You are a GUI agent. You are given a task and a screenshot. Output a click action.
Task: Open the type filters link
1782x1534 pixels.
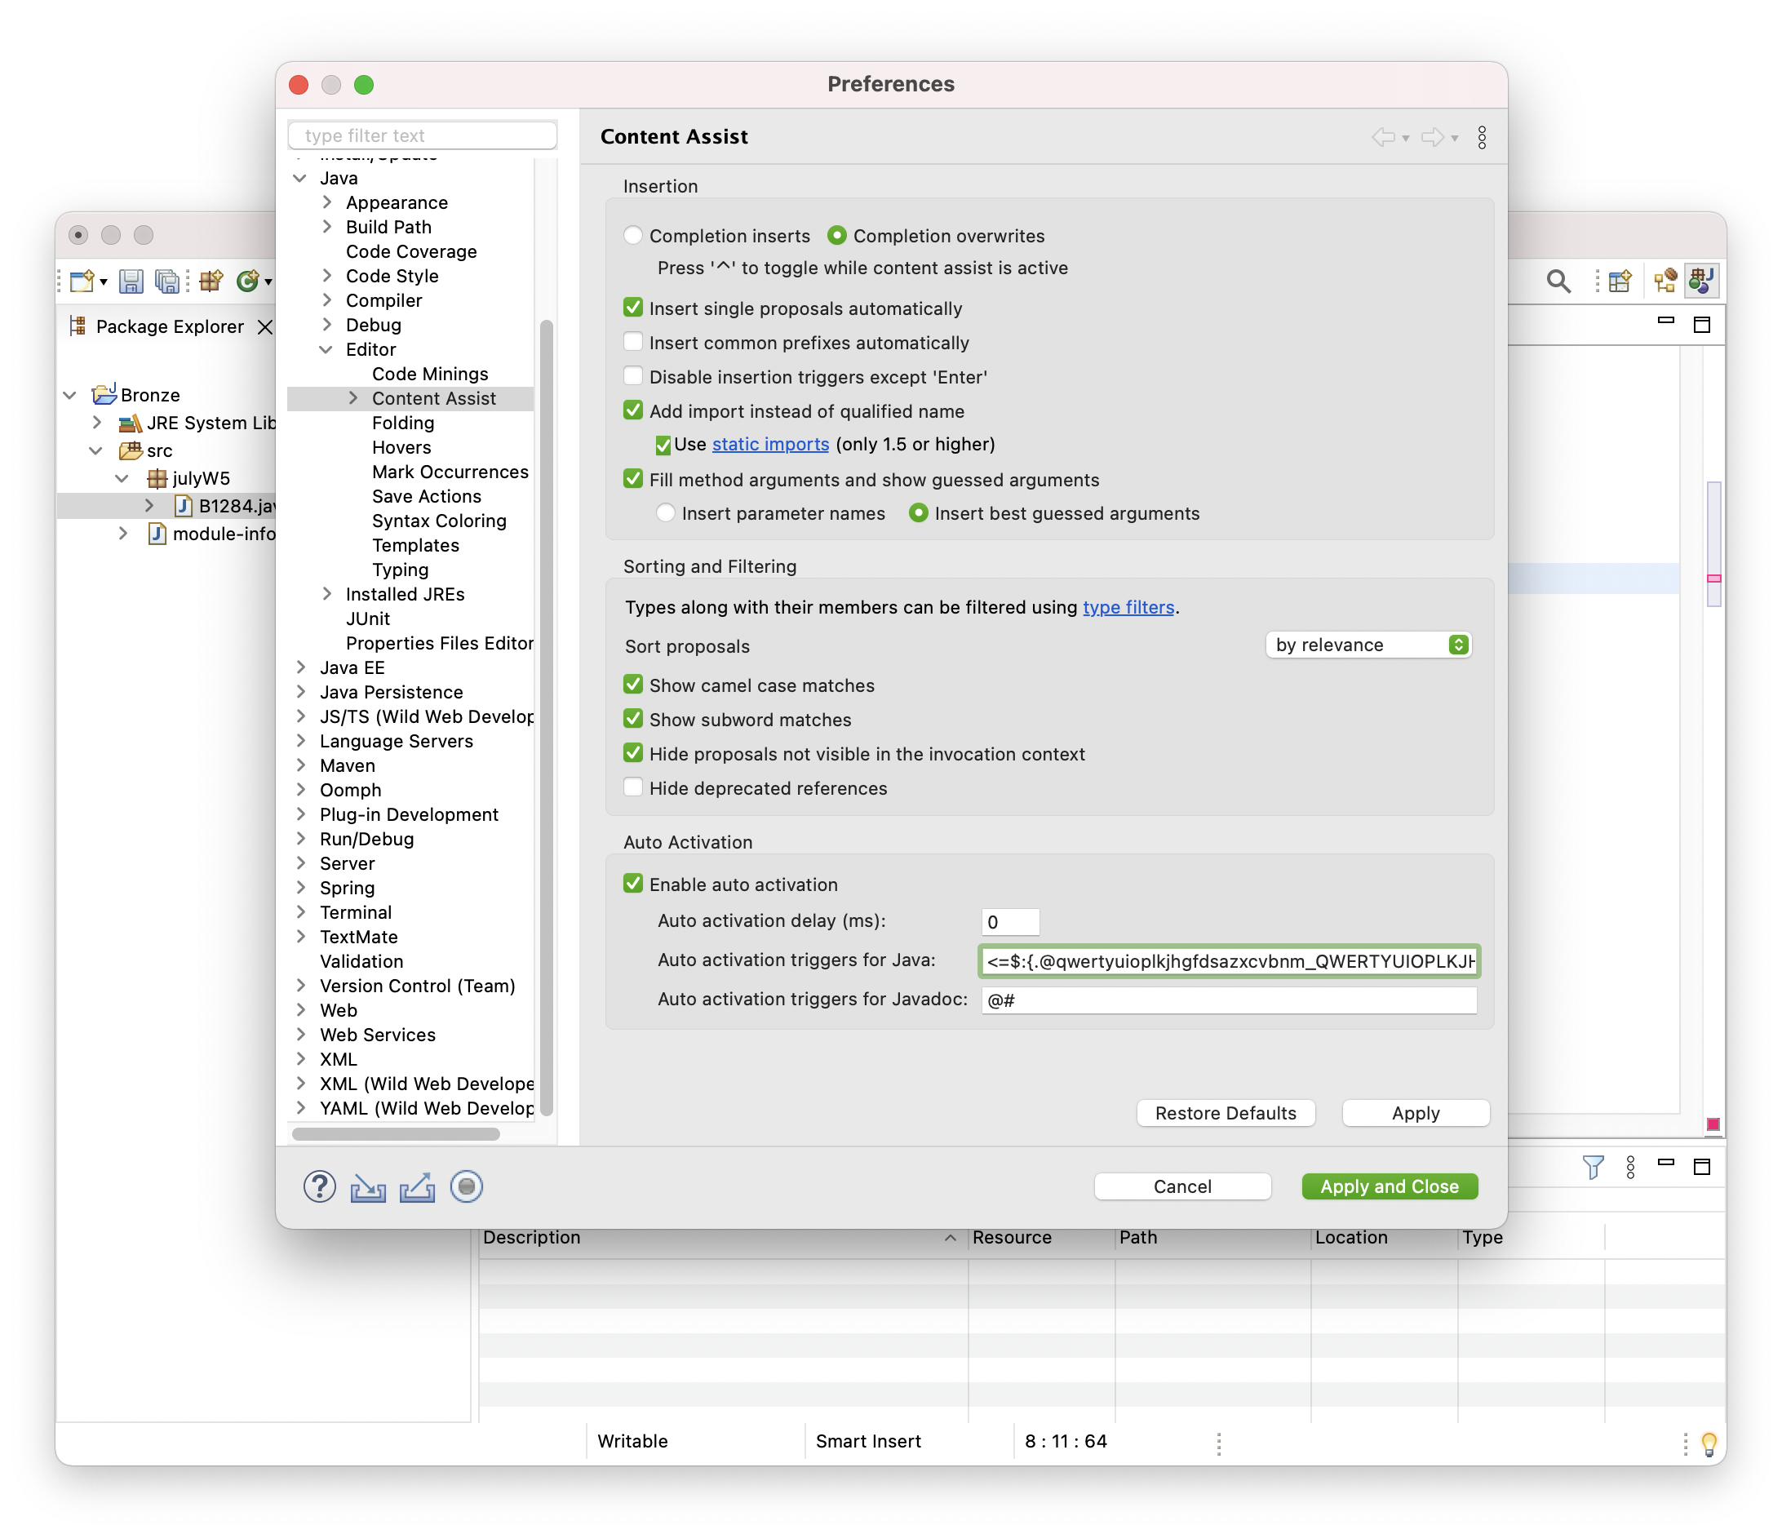point(1128,607)
